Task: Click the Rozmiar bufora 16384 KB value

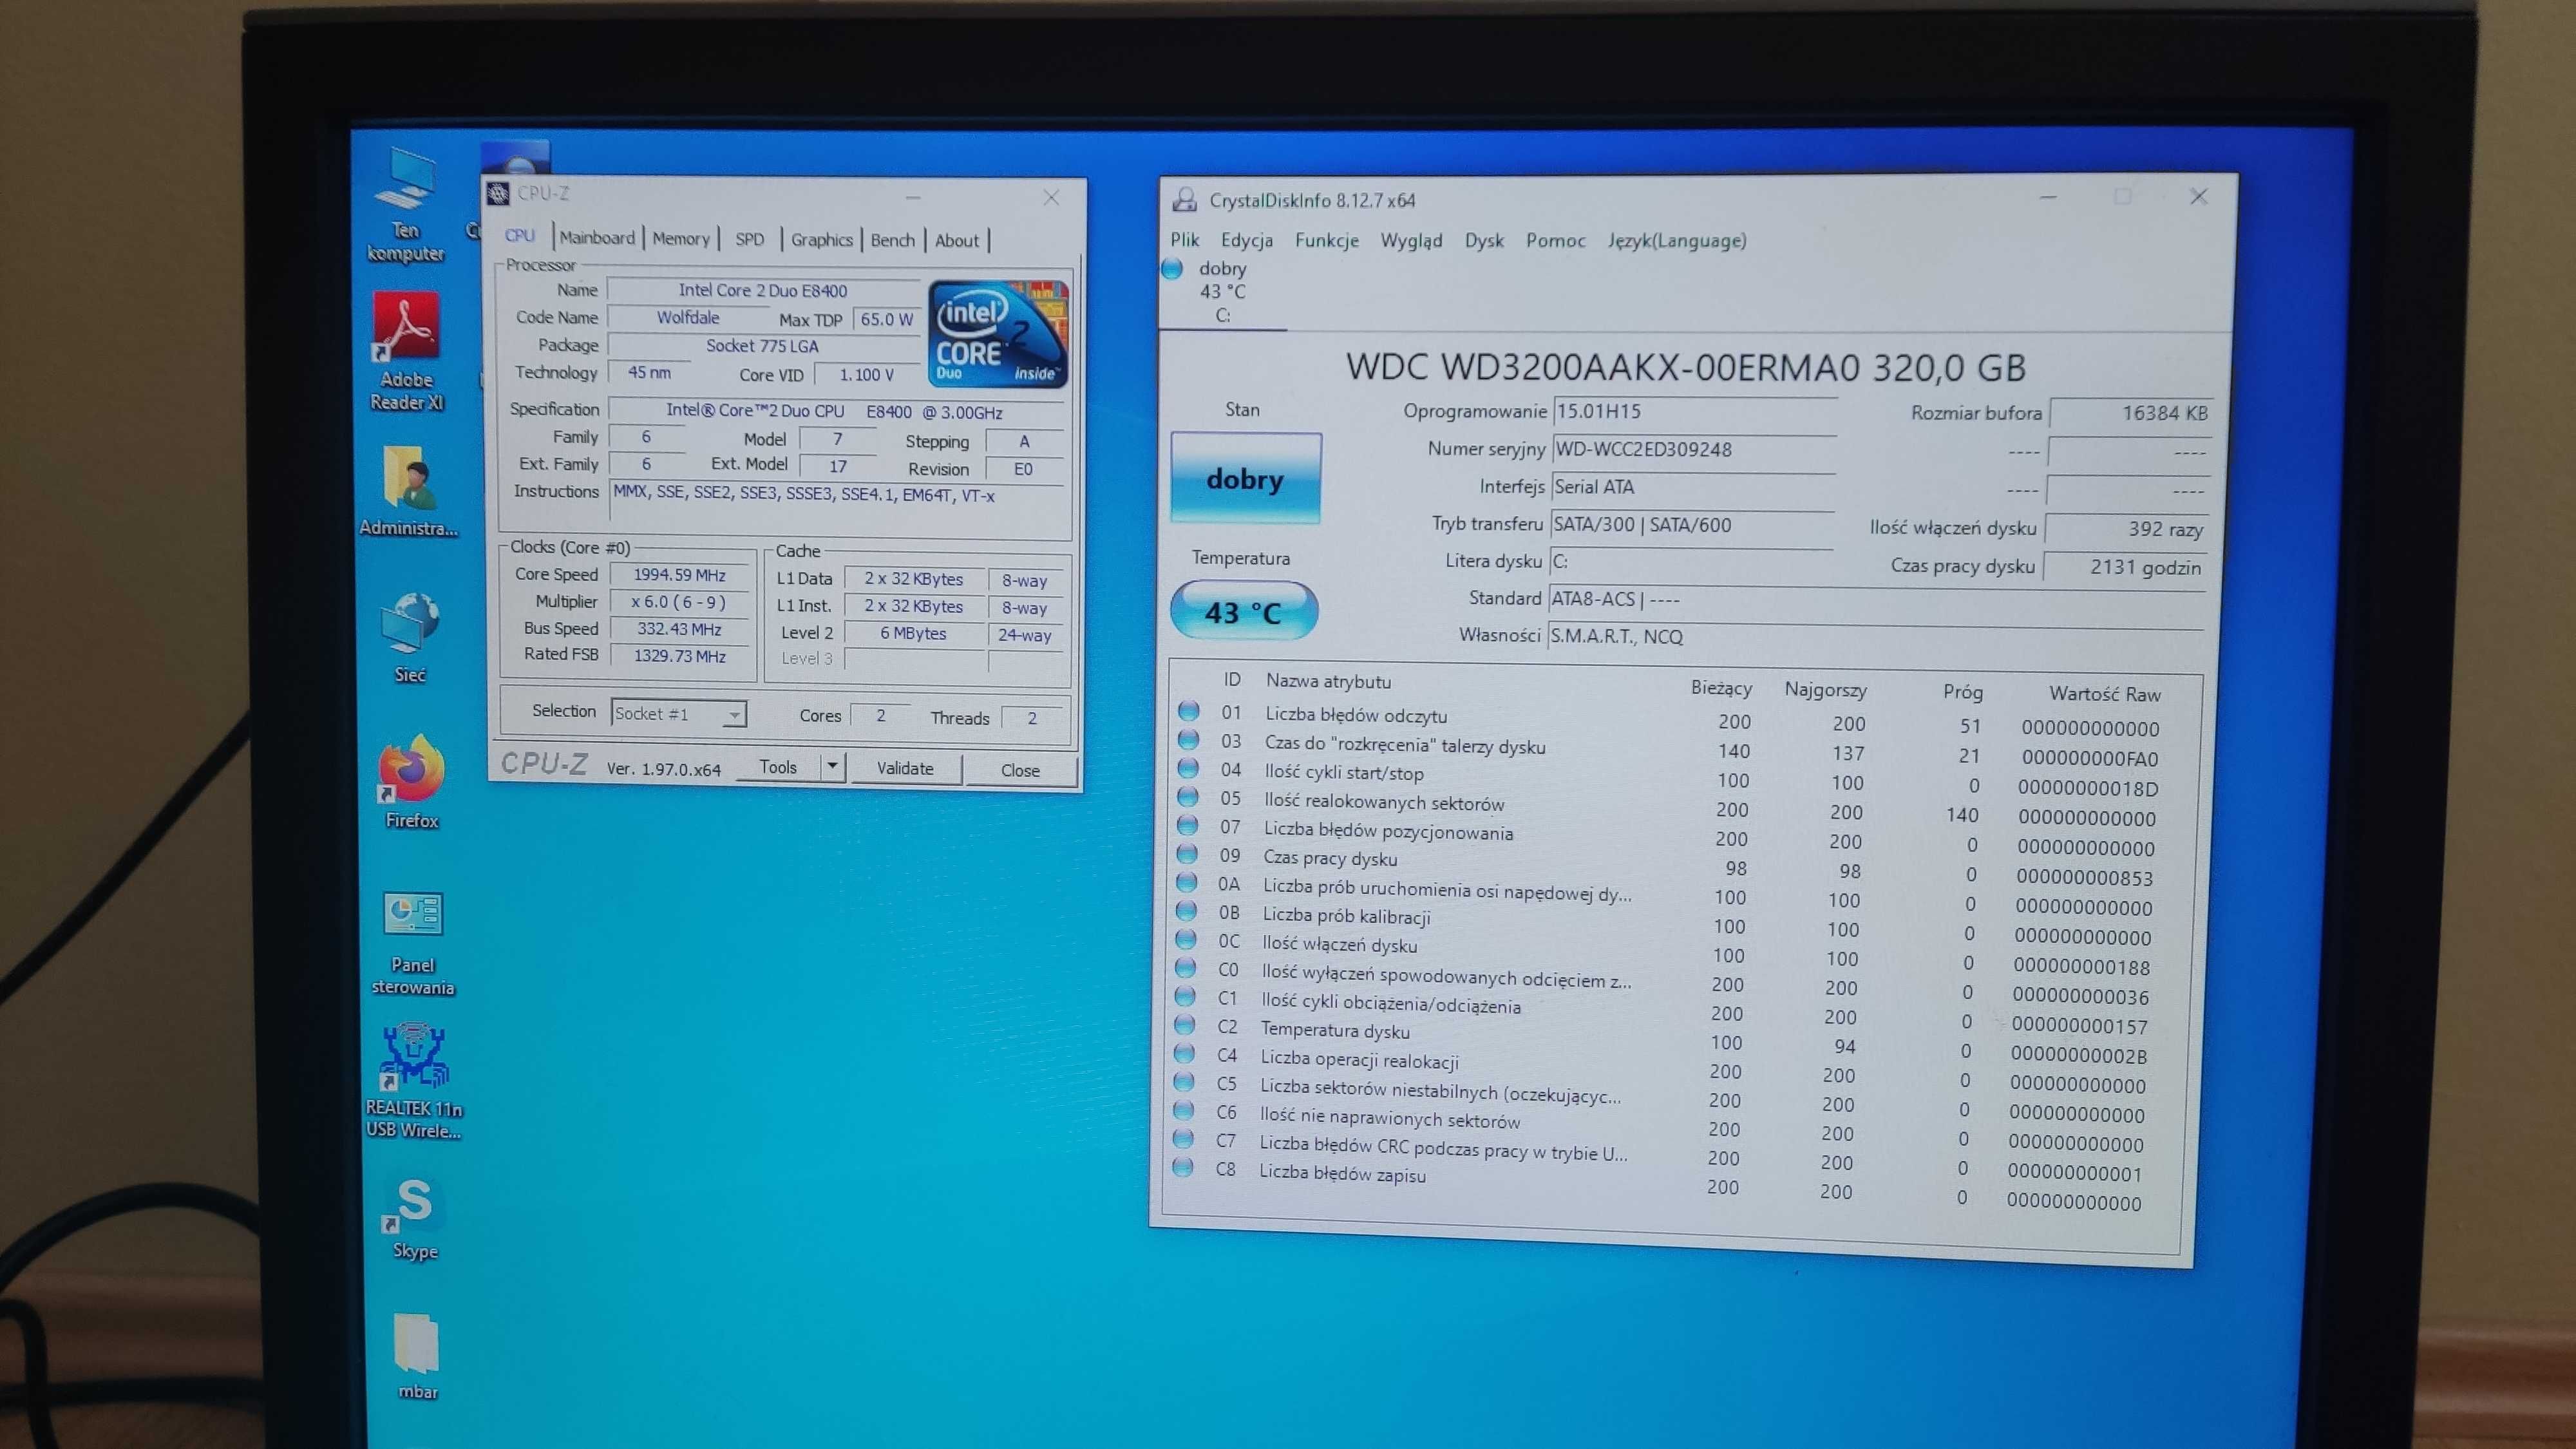Action: pyautogui.click(x=2130, y=413)
